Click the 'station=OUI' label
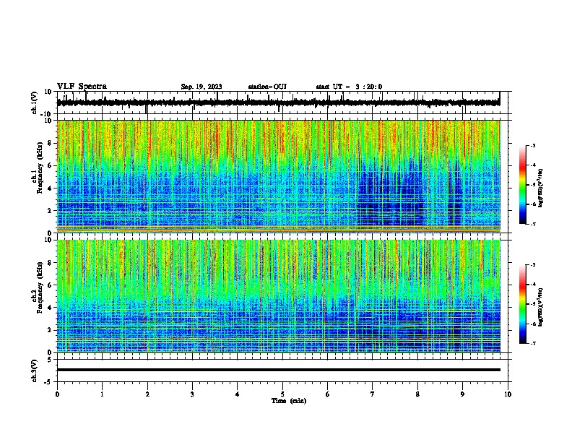The image size is (572, 442). (x=267, y=87)
